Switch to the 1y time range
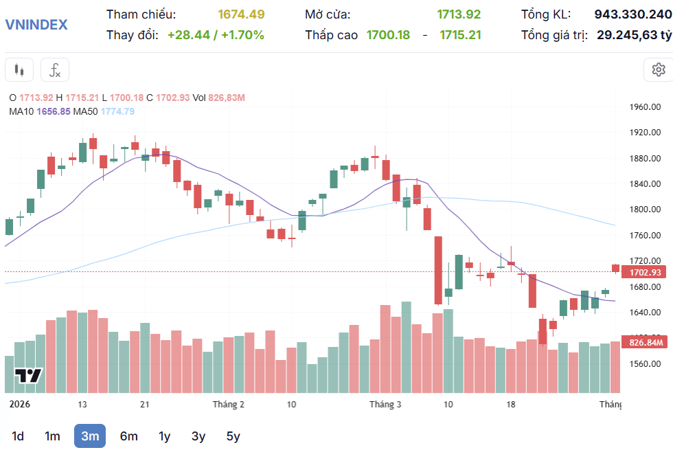The width and height of the screenshot is (673, 450). click(164, 436)
